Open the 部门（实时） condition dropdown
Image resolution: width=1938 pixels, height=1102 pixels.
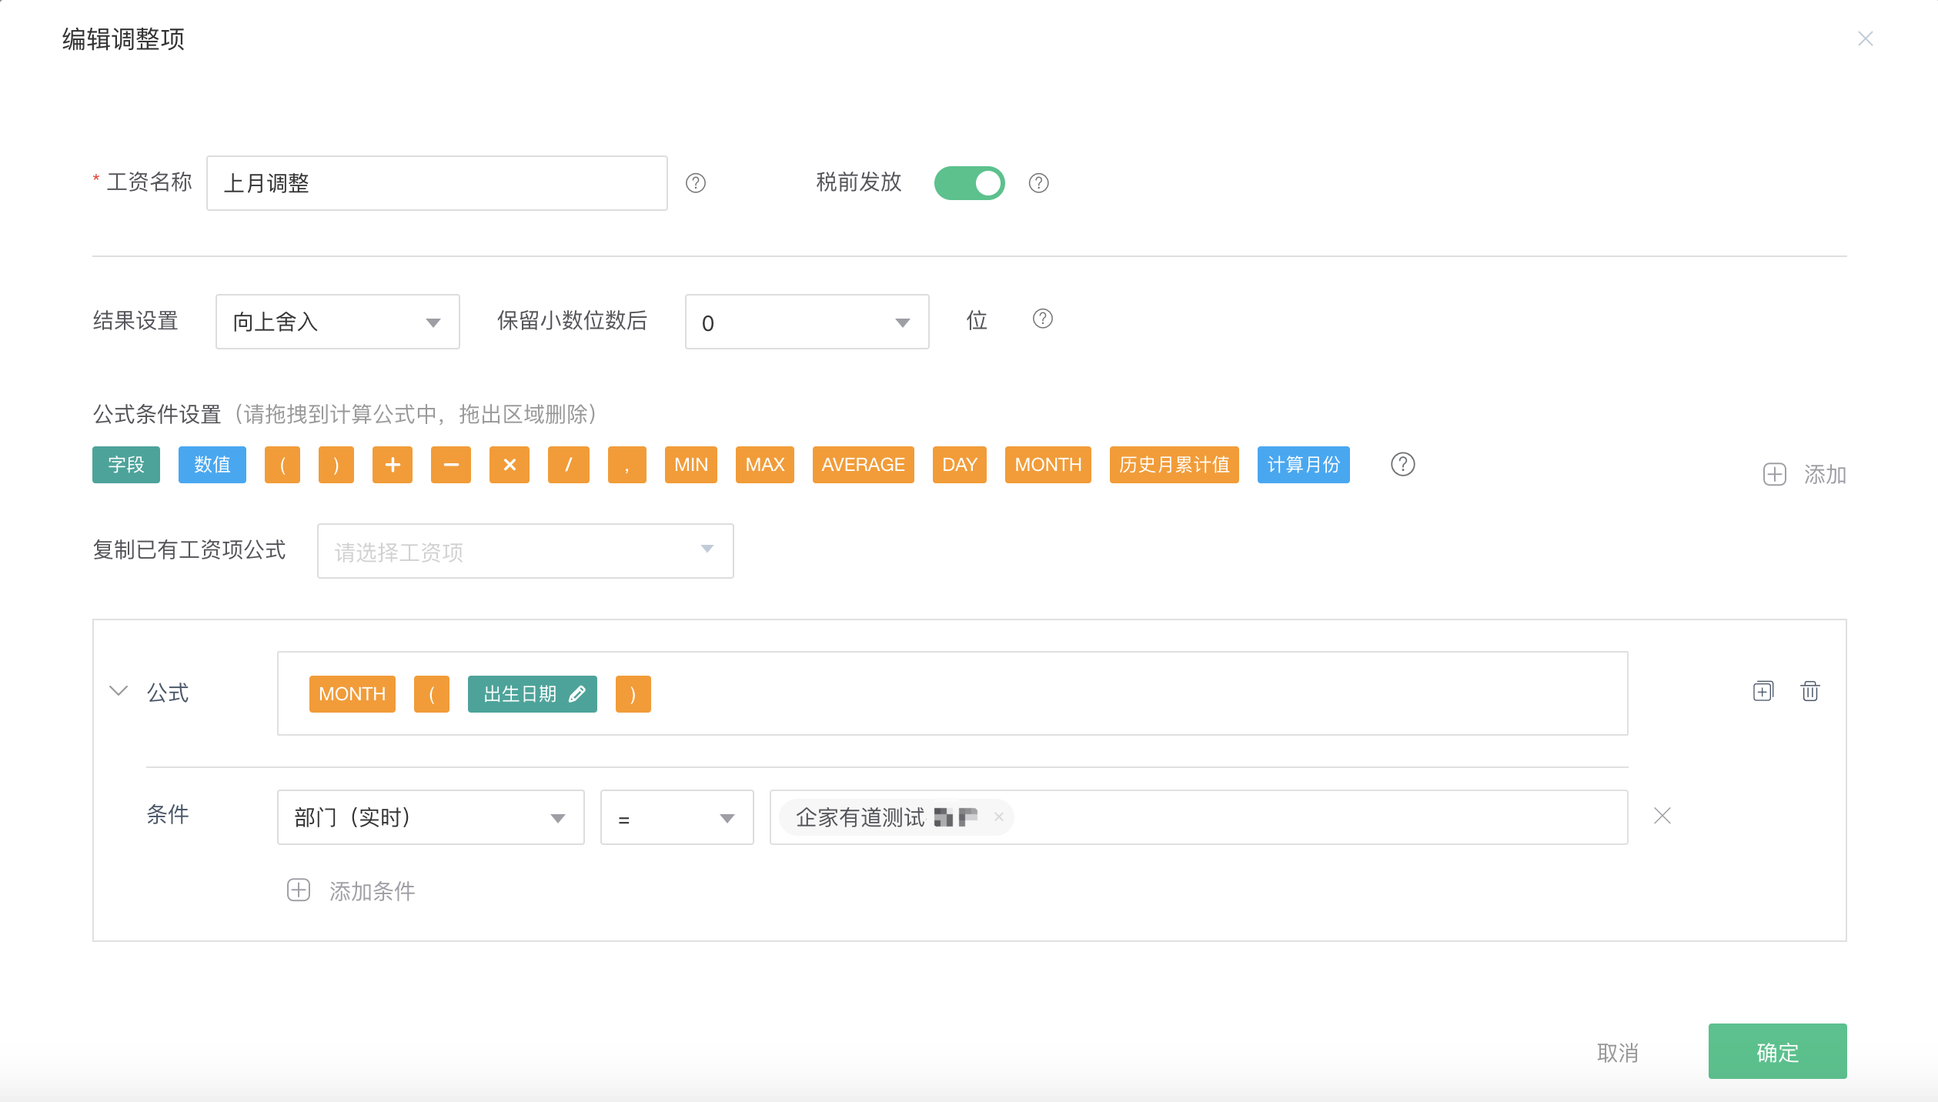point(430,817)
